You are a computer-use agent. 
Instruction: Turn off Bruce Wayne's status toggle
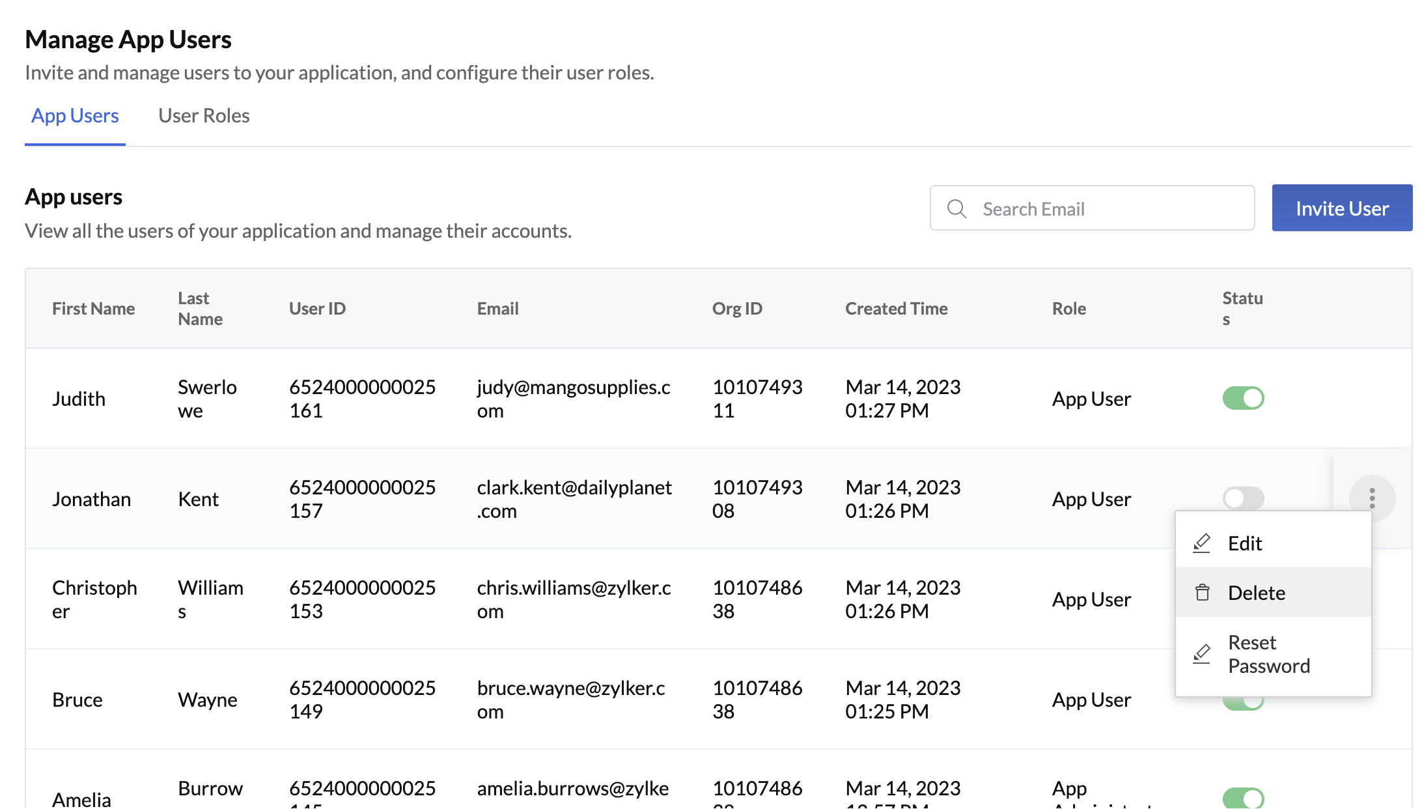pos(1244,700)
